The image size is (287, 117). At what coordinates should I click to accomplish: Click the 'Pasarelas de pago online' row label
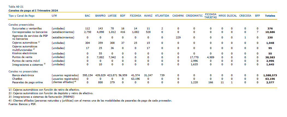point(28,82)
